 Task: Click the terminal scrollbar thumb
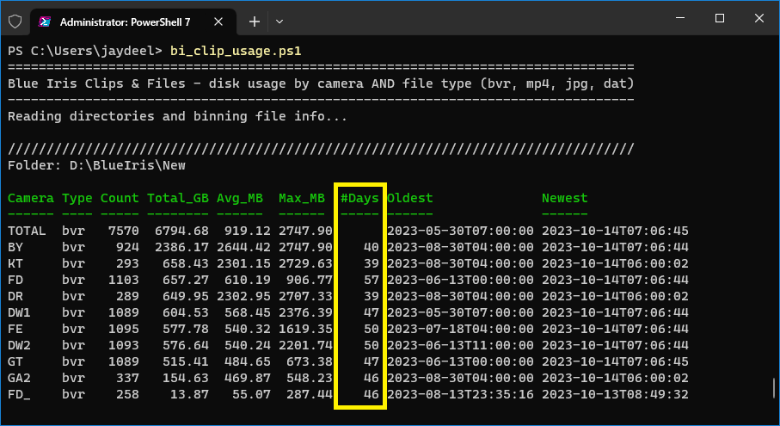(x=773, y=389)
